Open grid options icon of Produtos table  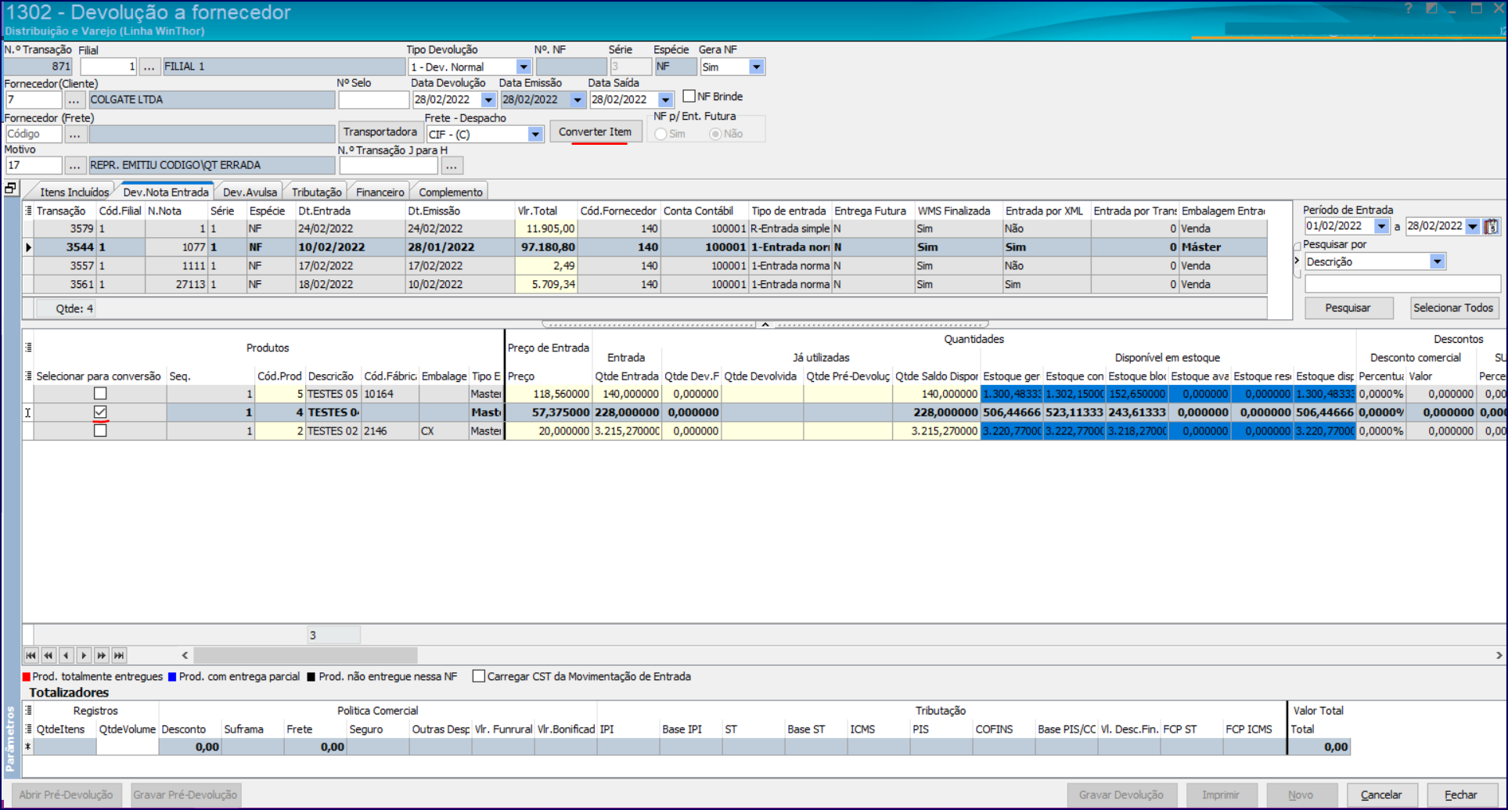coord(28,347)
